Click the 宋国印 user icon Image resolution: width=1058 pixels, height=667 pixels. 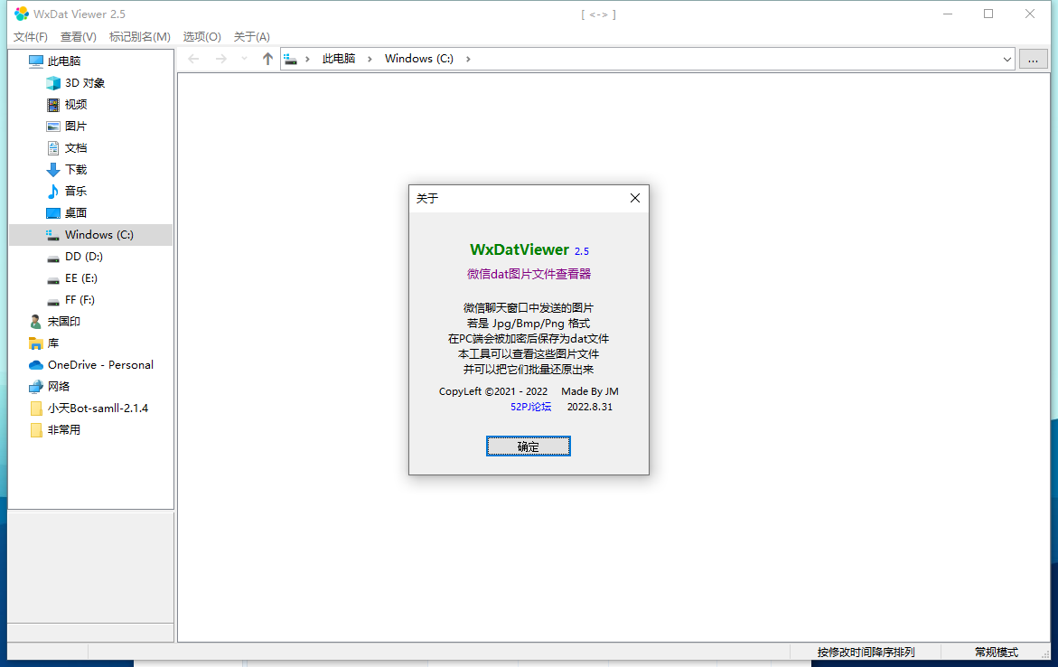click(36, 322)
